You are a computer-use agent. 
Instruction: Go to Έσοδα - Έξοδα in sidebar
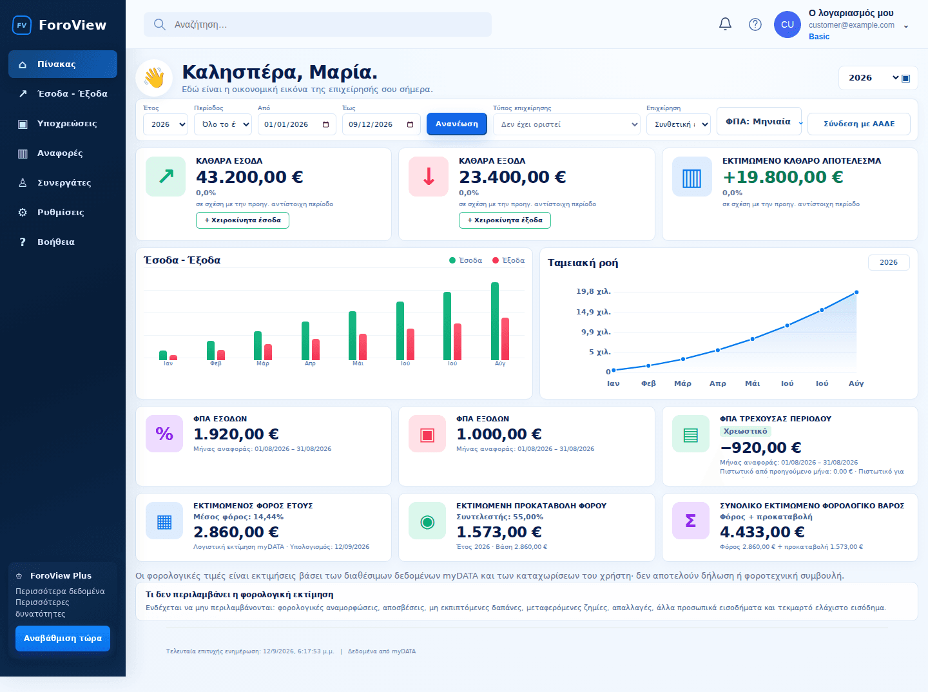point(63,94)
